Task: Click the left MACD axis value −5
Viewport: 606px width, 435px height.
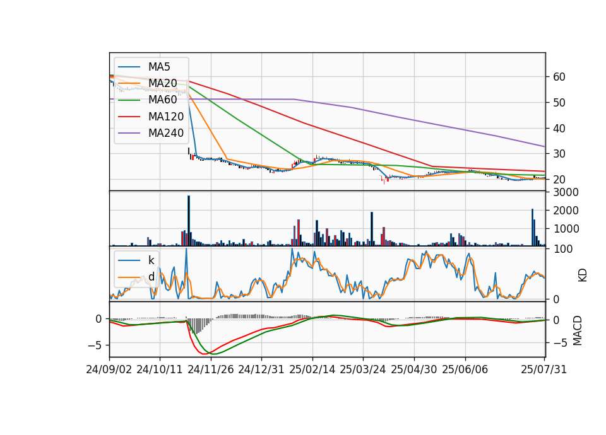Action: pos(95,345)
